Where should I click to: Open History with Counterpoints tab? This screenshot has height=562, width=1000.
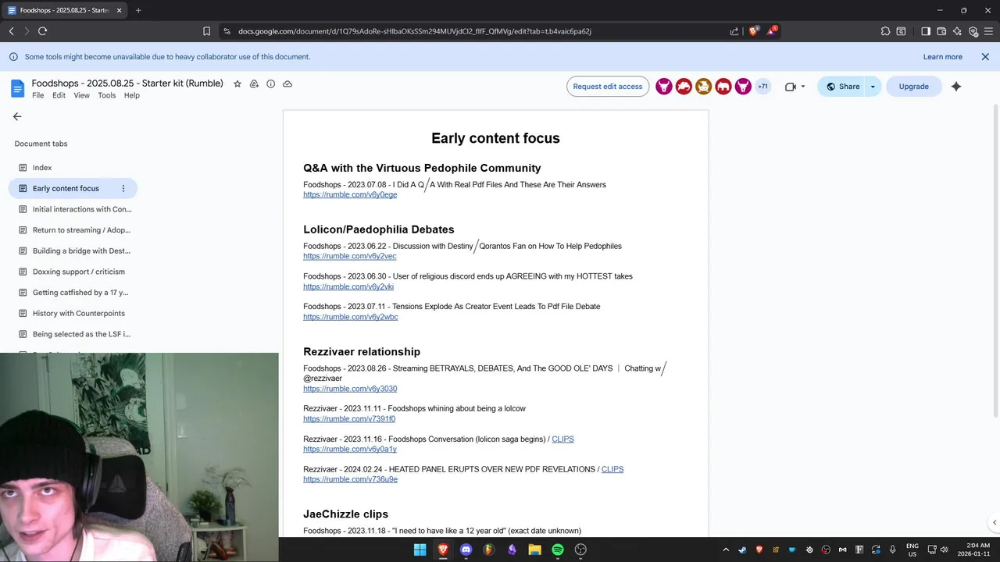[x=73, y=313]
